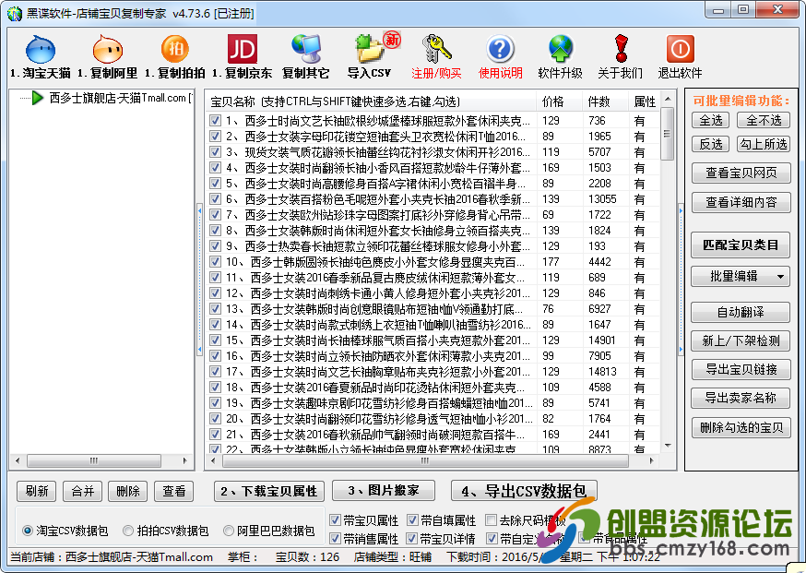
Task: Select the 拍拍CSV数据包 radio button
Action: 128,531
